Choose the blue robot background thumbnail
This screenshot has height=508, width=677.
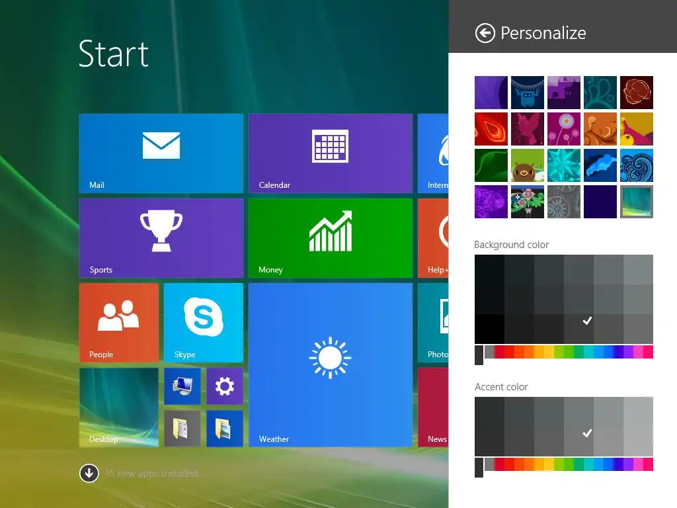pyautogui.click(x=528, y=93)
